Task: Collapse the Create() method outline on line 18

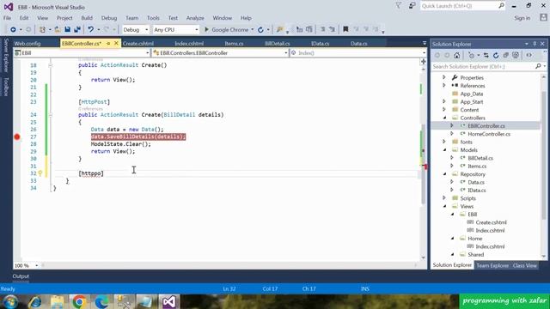Action: pyautogui.click(x=50, y=65)
